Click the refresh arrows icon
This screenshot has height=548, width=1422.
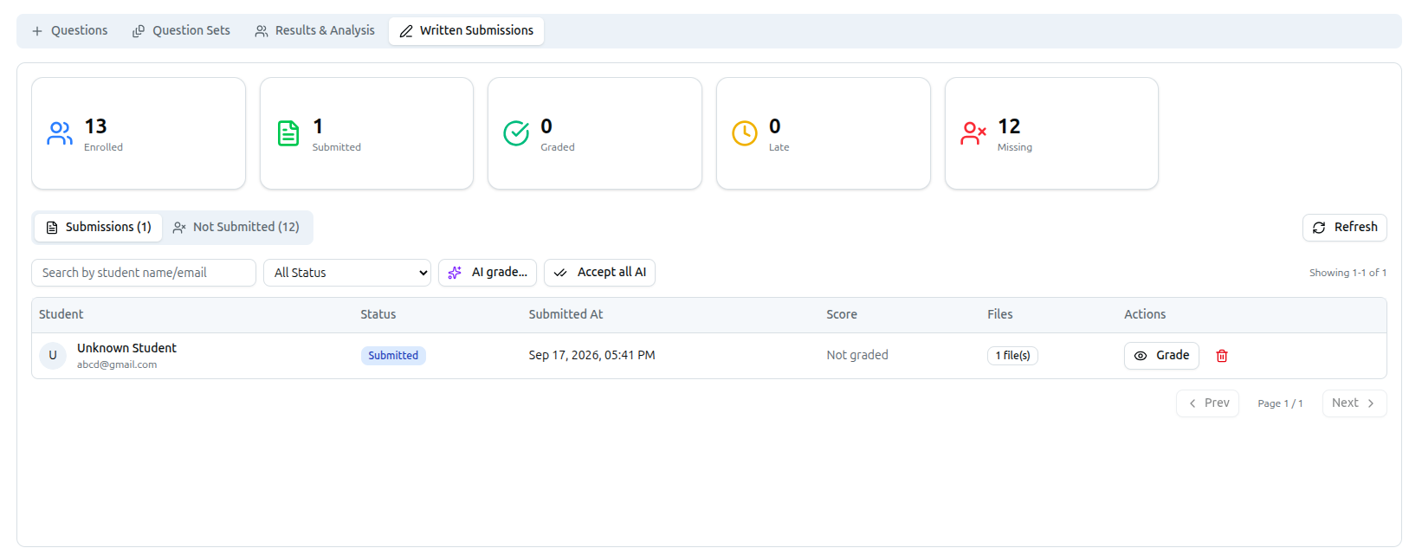[1319, 228]
